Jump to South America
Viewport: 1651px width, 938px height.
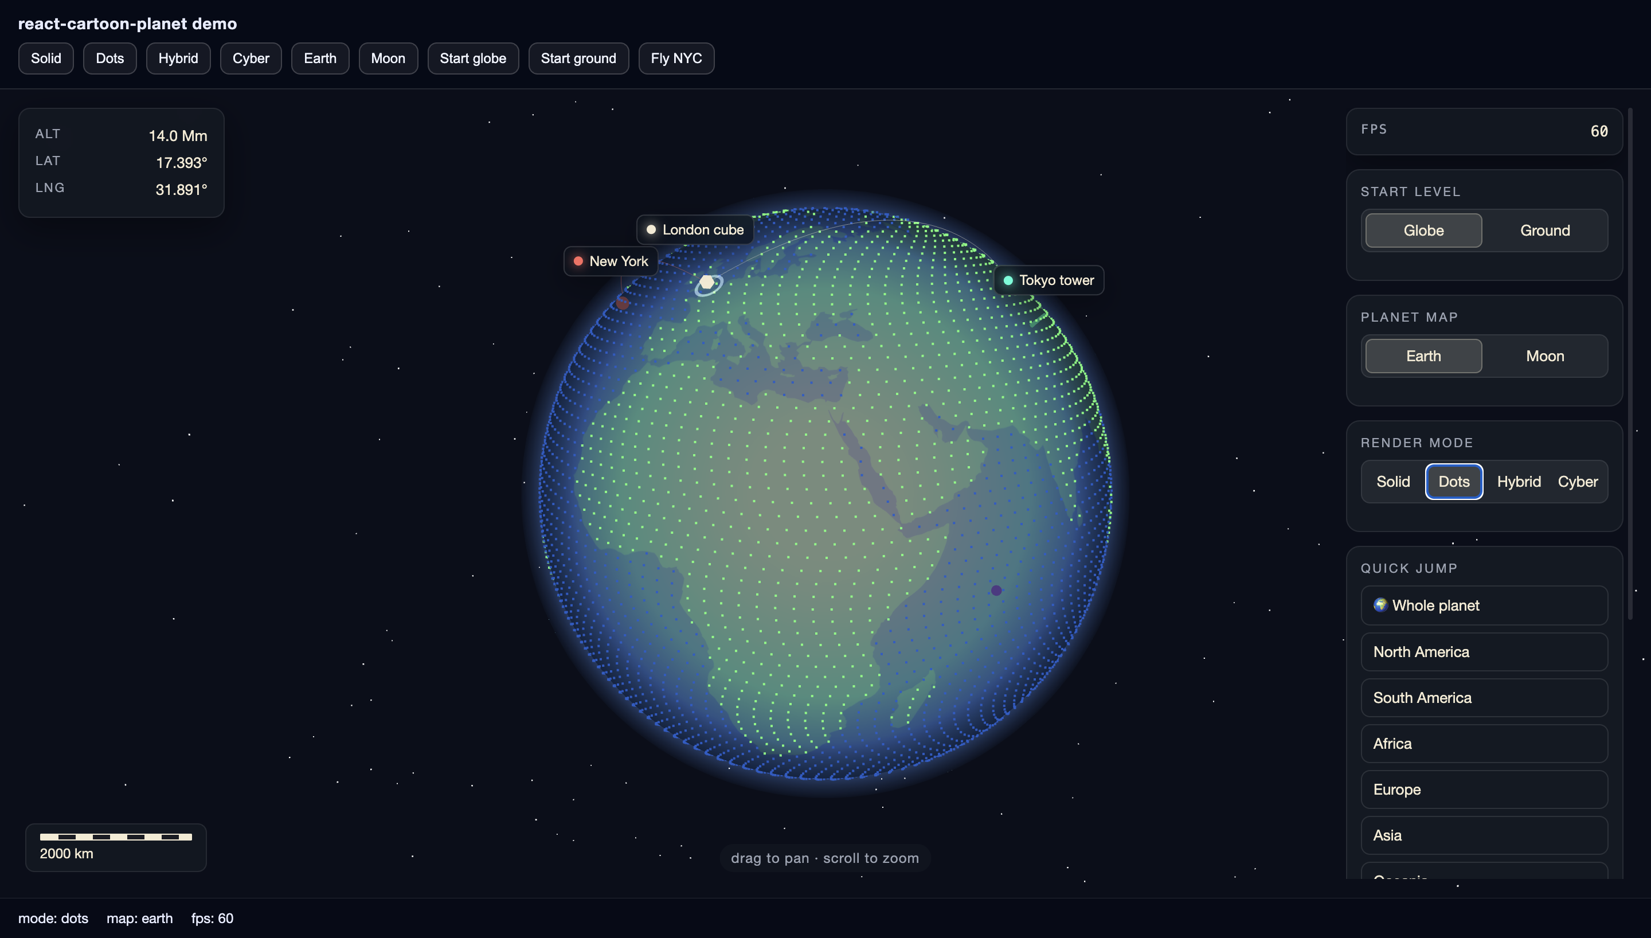1484,698
